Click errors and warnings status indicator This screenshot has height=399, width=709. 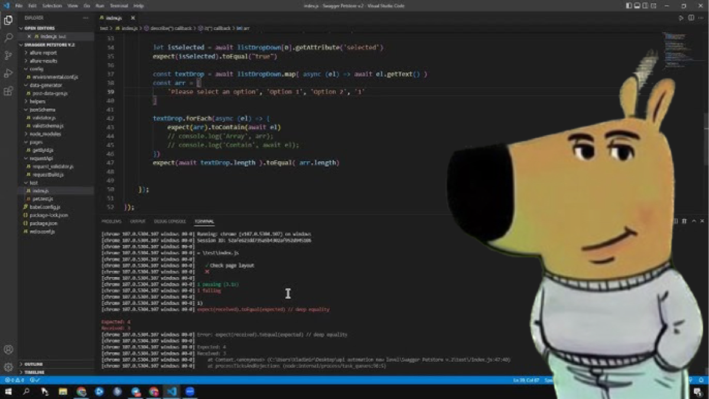pos(14,380)
